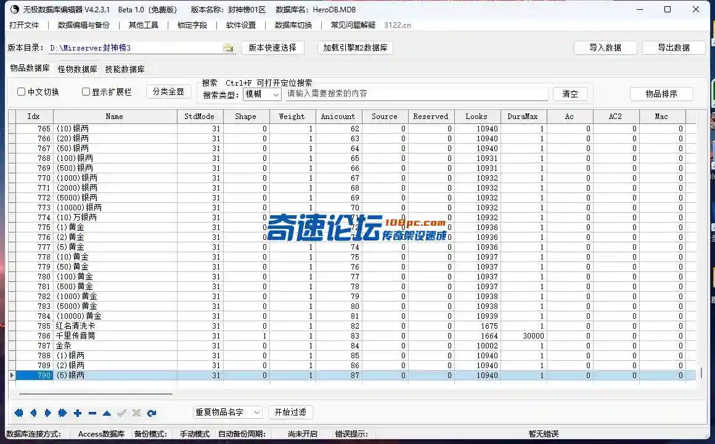Click the Reserved column header
This screenshot has height=444, width=715.
431,117
